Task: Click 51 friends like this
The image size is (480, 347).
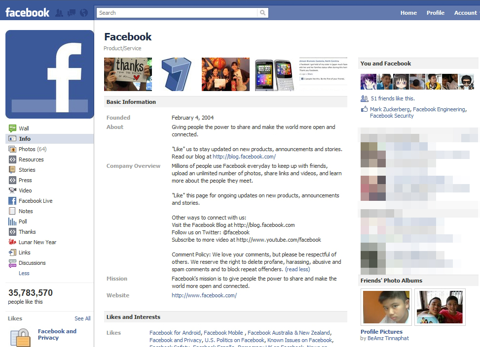Action: click(393, 98)
